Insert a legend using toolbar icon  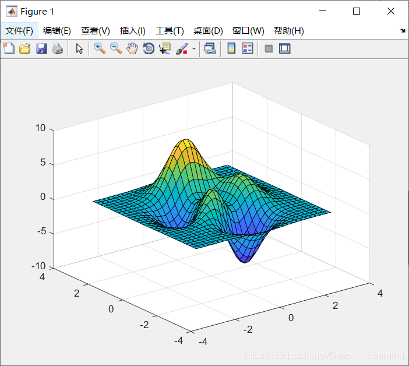tap(247, 48)
